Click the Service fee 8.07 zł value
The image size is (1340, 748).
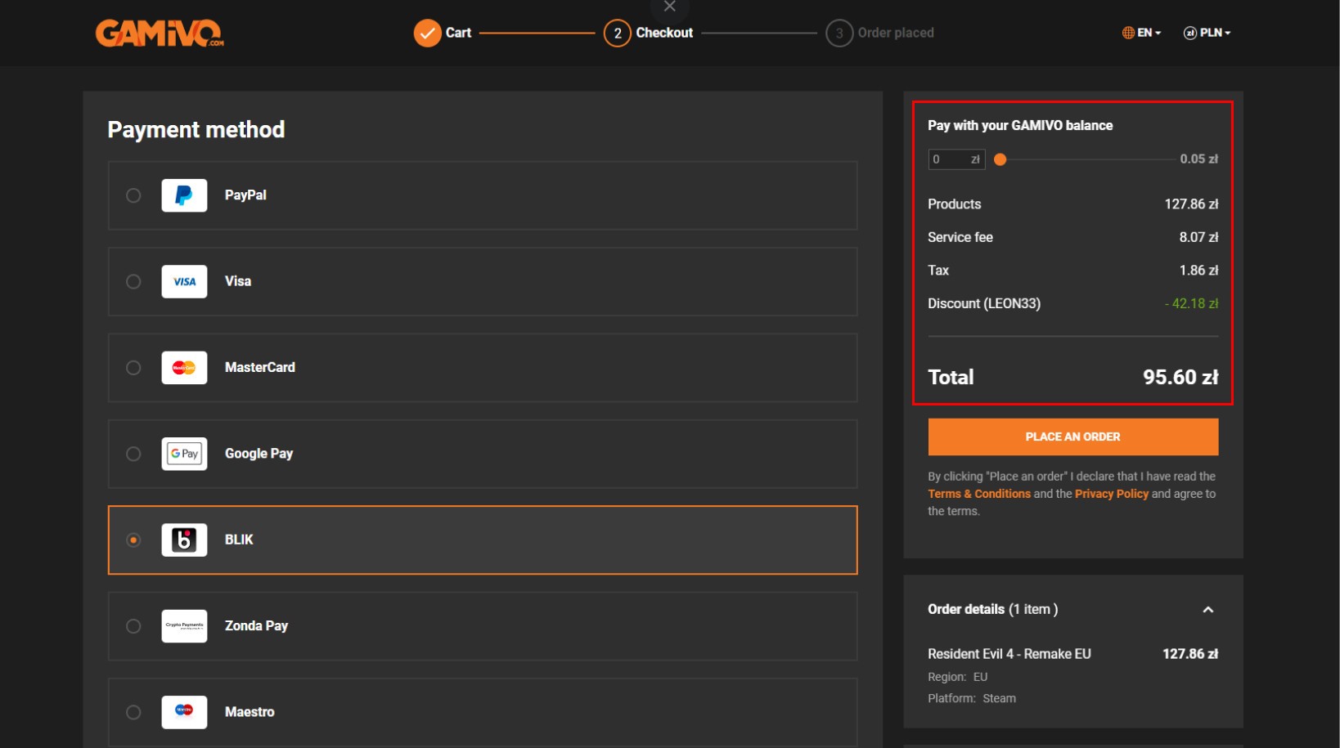pyautogui.click(x=1198, y=237)
